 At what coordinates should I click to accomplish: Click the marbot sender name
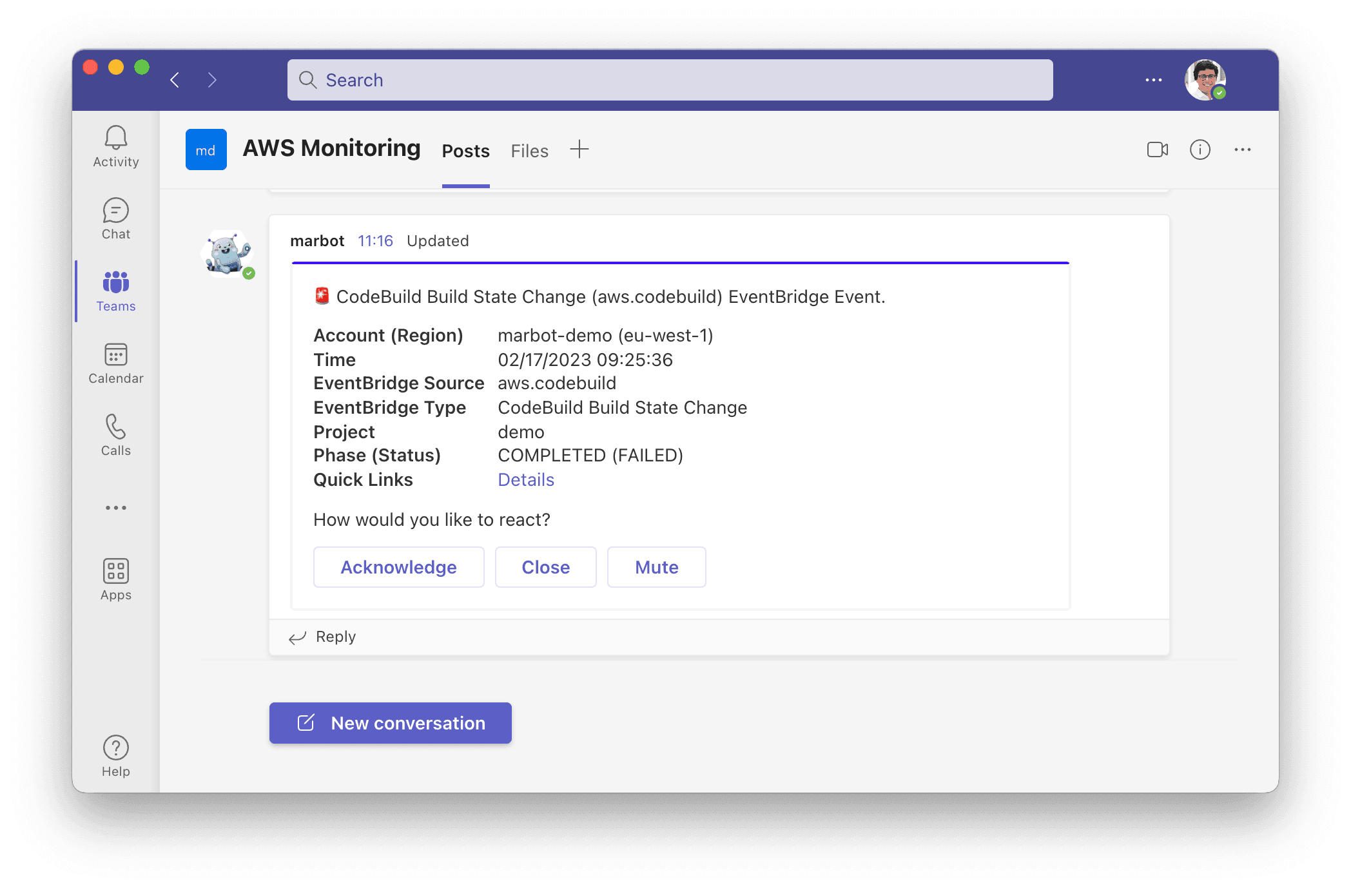click(317, 241)
